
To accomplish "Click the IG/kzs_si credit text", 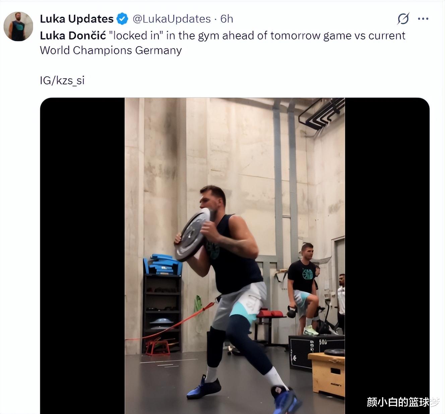I will point(62,80).
